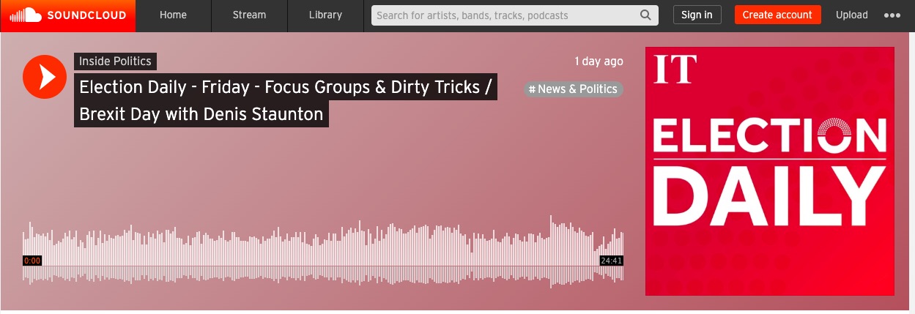Click the 0:00 current time marker
Image resolution: width=915 pixels, height=314 pixels.
(32, 261)
